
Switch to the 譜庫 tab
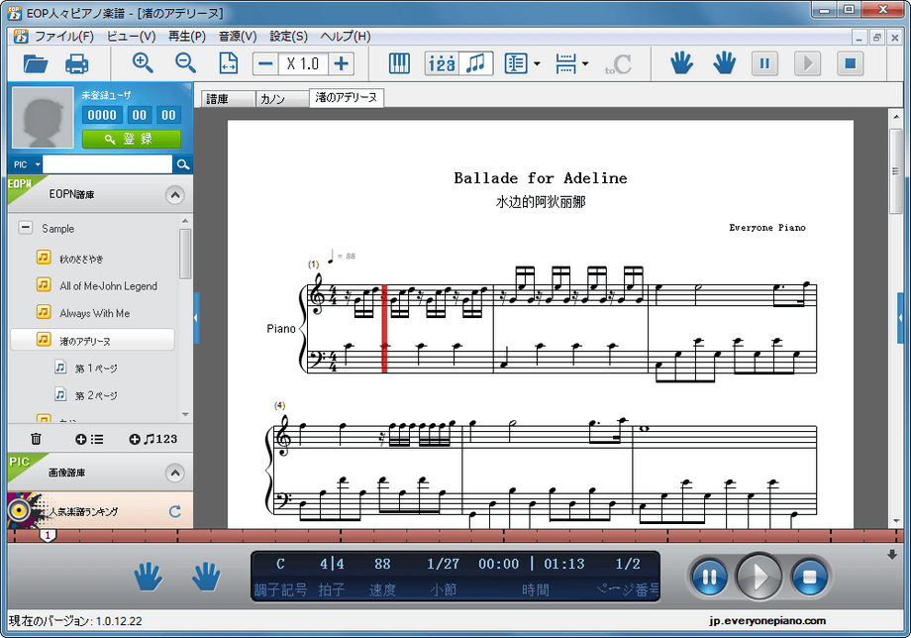click(228, 99)
